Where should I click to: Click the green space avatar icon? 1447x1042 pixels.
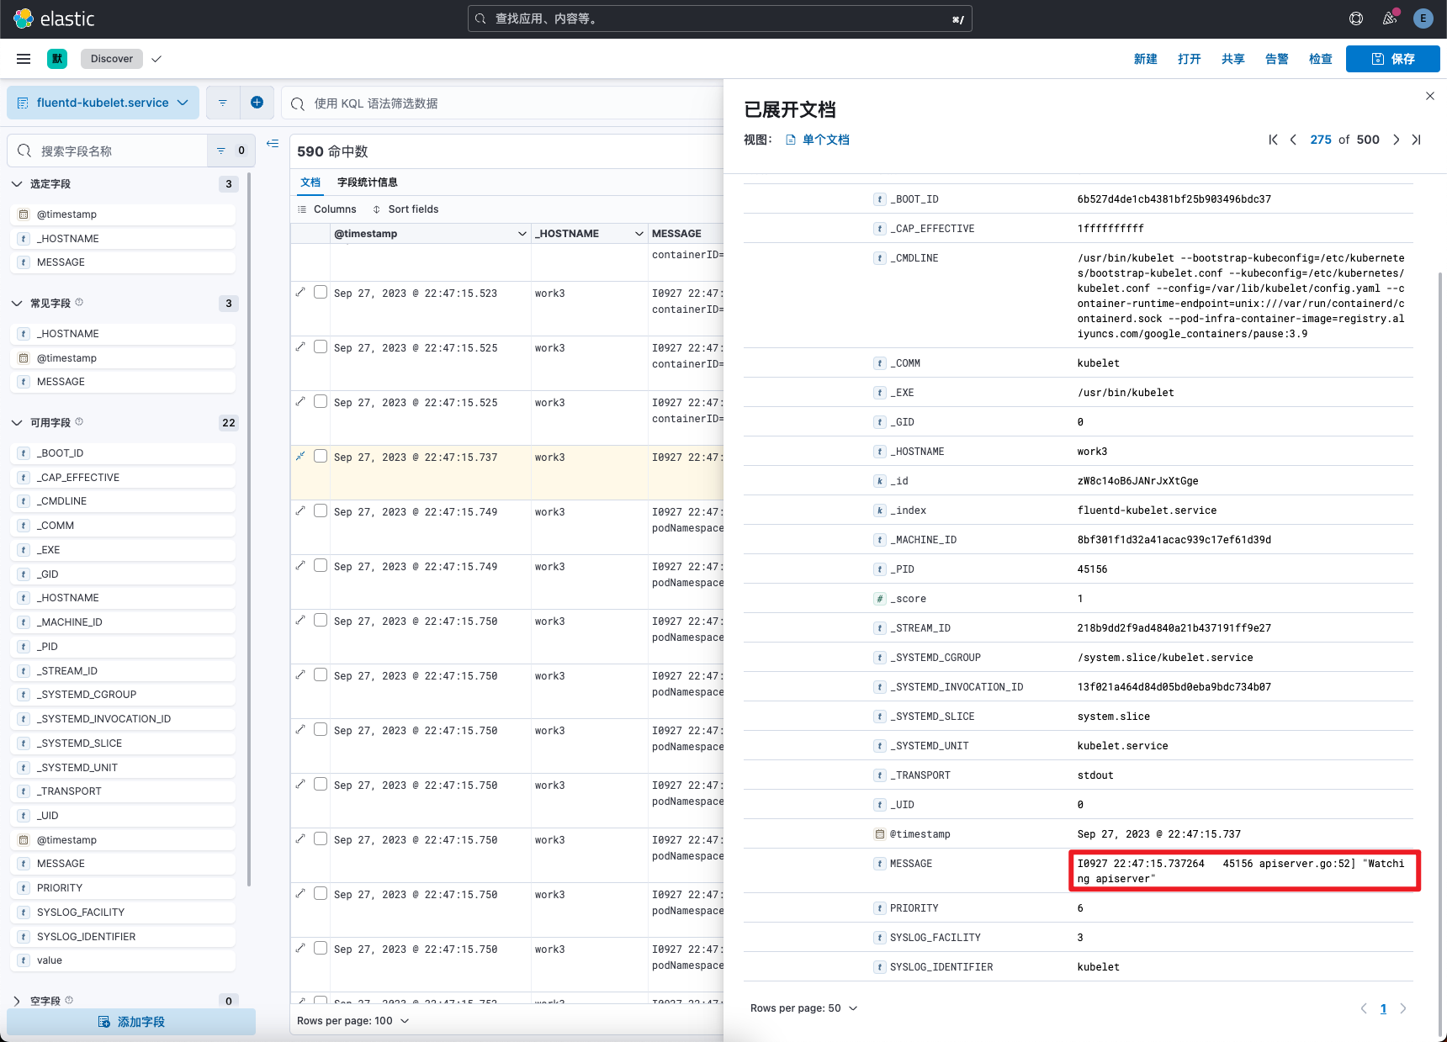click(x=57, y=59)
